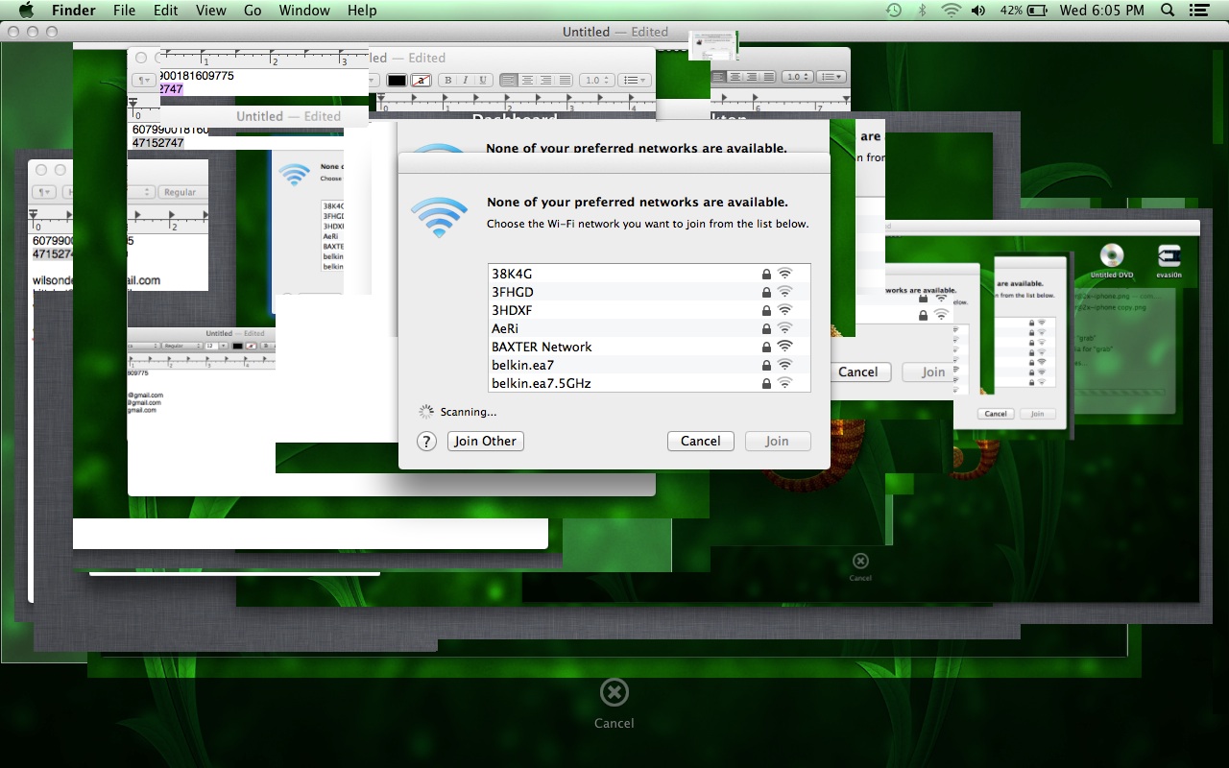Viewport: 1229px width, 768px height.
Task: Select the Untitled DVD desktop icon
Action: coord(1111,260)
